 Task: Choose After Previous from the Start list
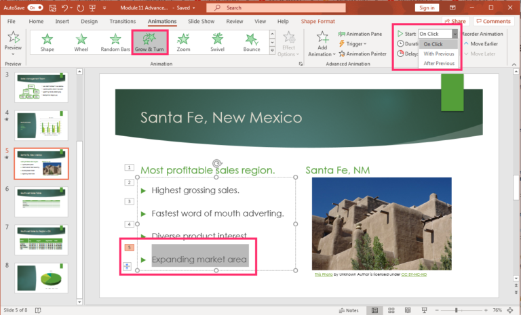tap(439, 63)
